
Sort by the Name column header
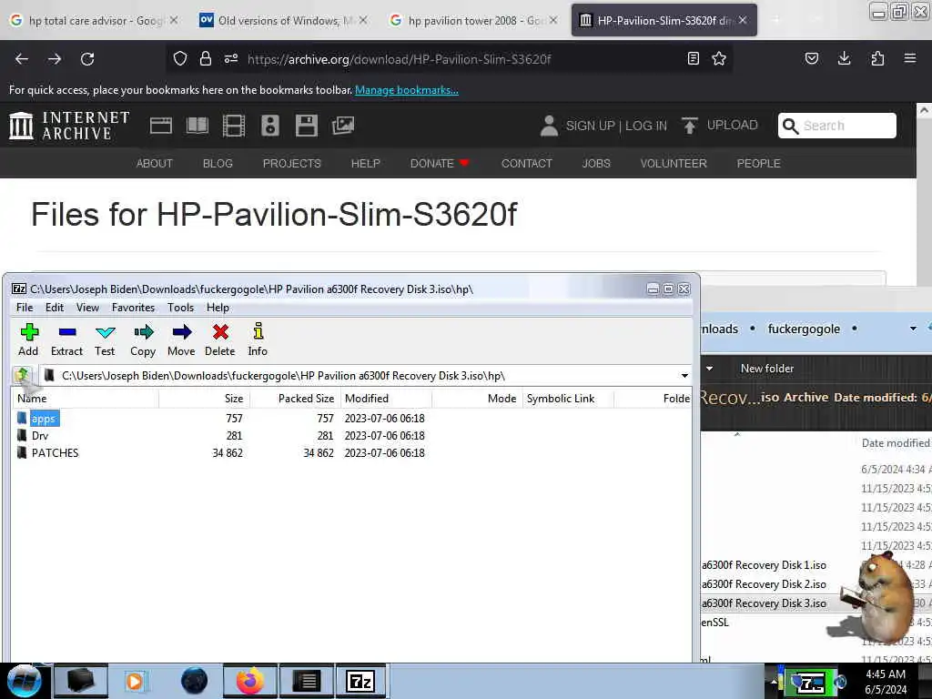tap(85, 399)
